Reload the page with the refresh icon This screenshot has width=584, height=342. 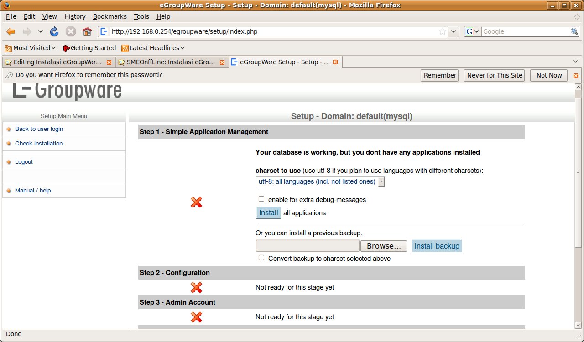[54, 31]
